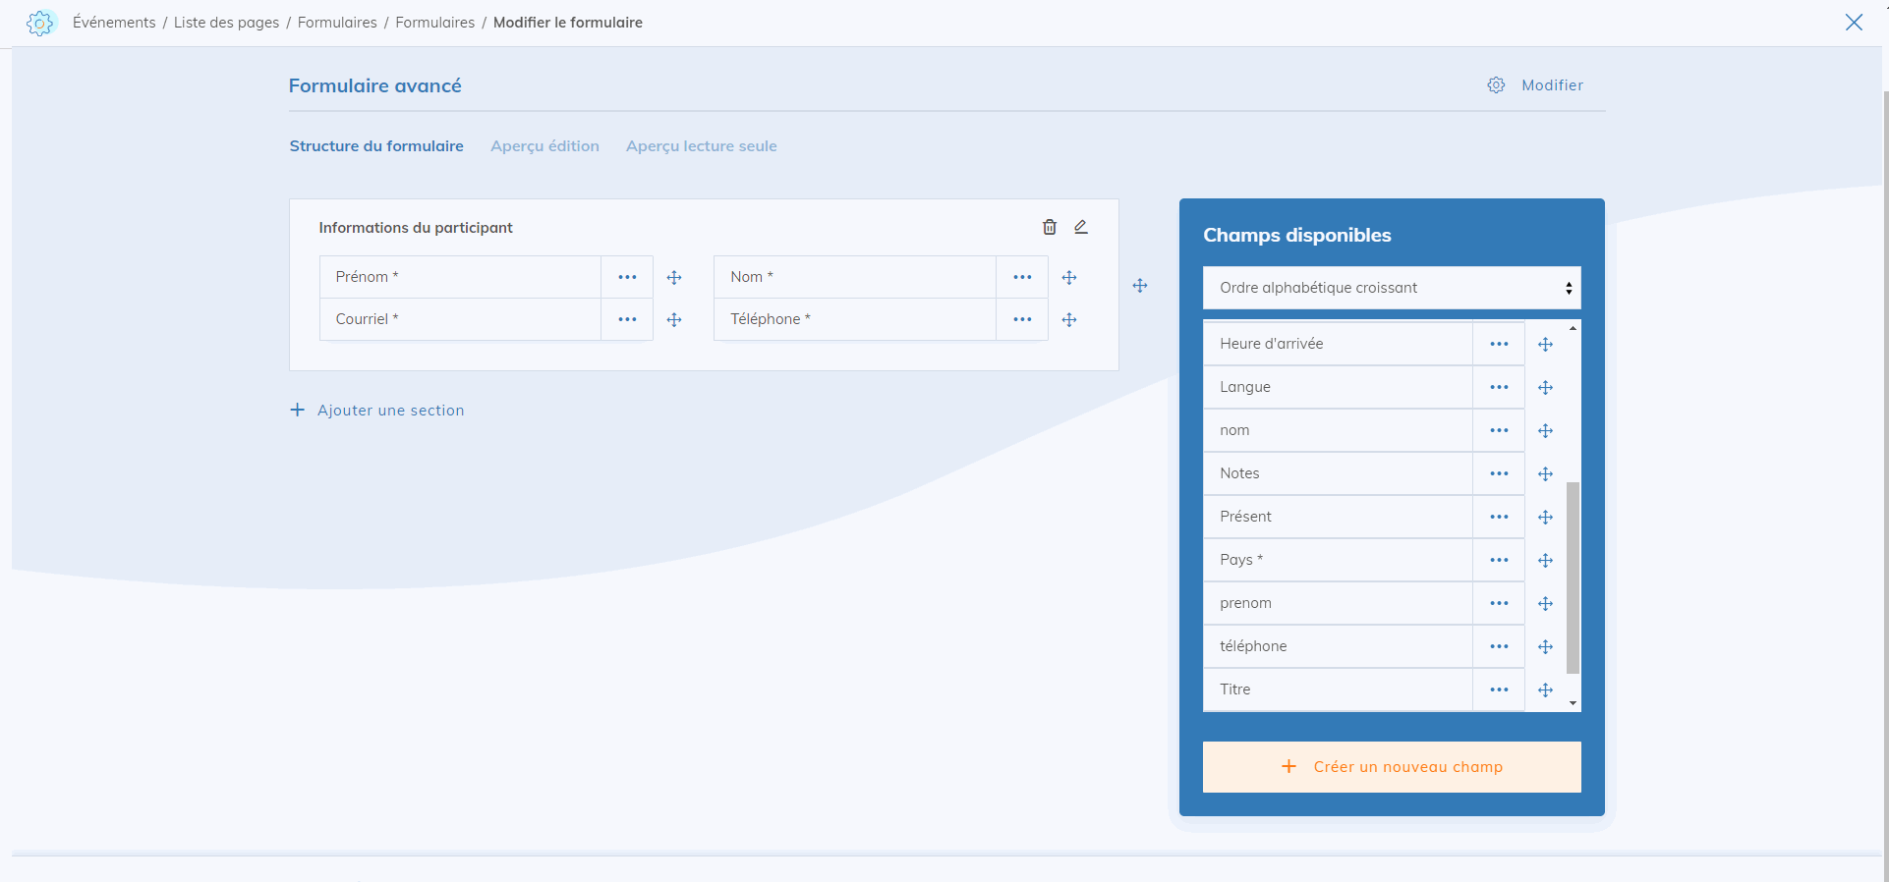
Task: Open the Ordre alphabétique croissant sort dropdown
Action: pyautogui.click(x=1391, y=288)
